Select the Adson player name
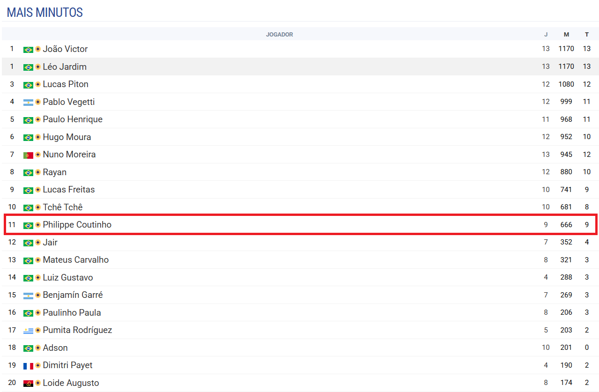599x392 pixels. coord(55,348)
